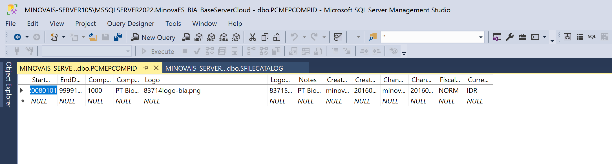The image size is (612, 164).
Task: Open Activity Monitor from the toolbar
Action: coord(338,37)
